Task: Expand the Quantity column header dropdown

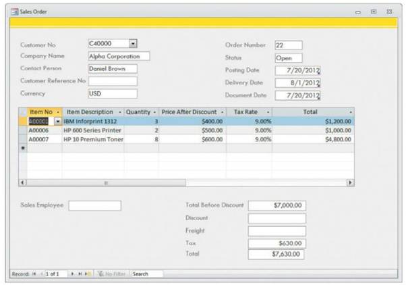Action: point(154,111)
